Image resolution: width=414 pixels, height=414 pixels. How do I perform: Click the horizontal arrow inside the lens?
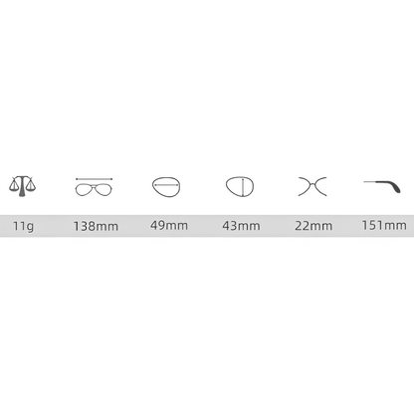coord(166,184)
